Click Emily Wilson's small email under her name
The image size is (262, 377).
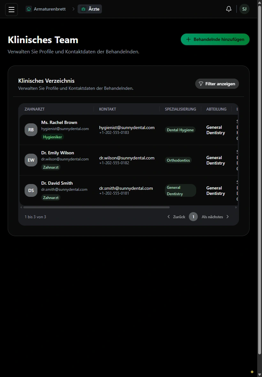(65, 159)
